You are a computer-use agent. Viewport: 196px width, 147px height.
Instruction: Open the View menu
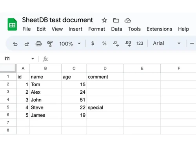point(57,29)
